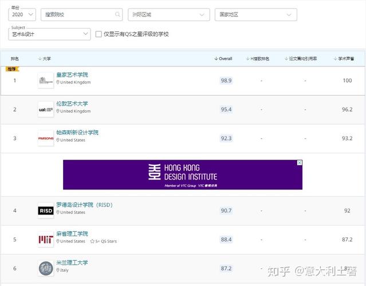
Task: Select the 88.4 overall score
Action: [226, 240]
